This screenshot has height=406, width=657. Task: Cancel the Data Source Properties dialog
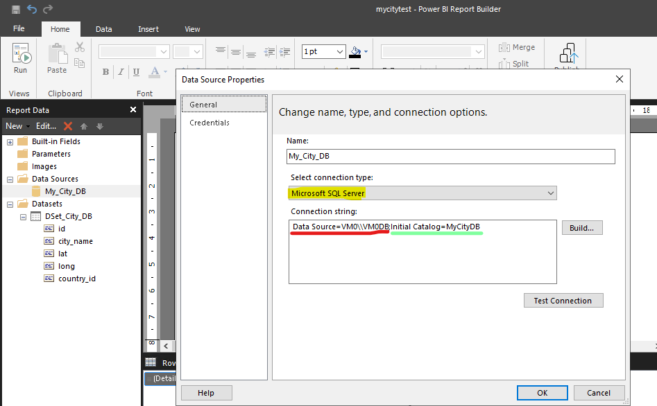coord(599,393)
